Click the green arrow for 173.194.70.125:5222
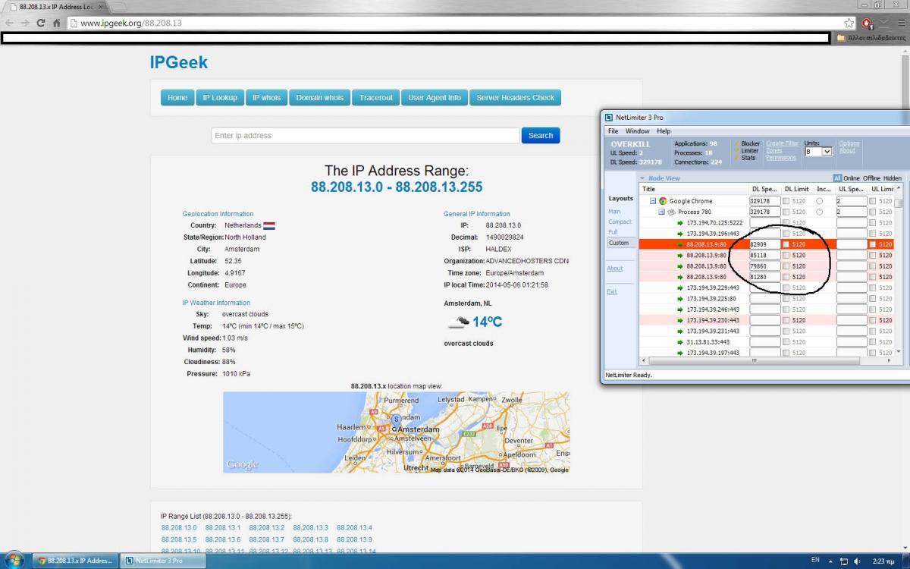This screenshot has width=910, height=569. click(x=680, y=223)
